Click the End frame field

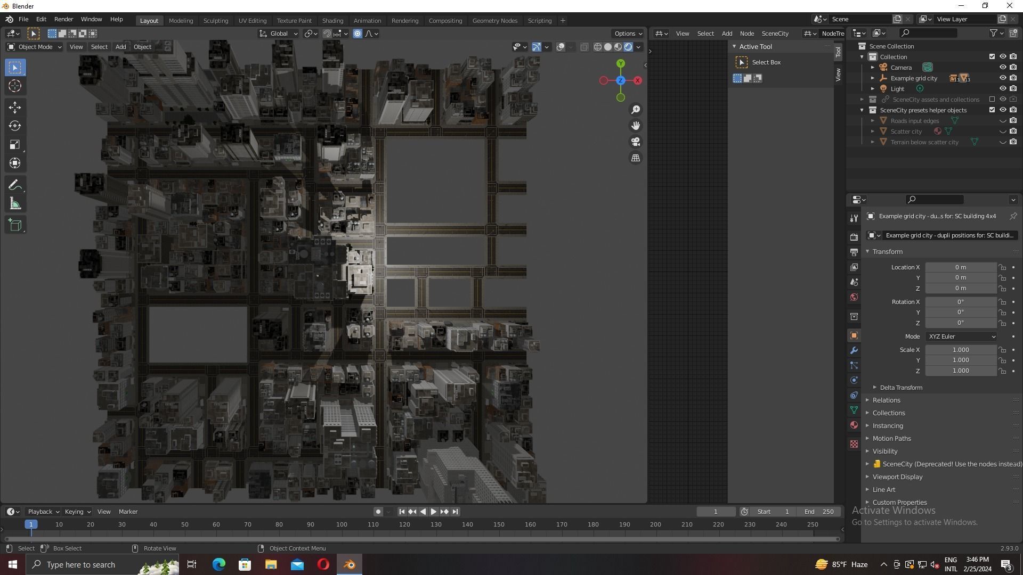819,512
